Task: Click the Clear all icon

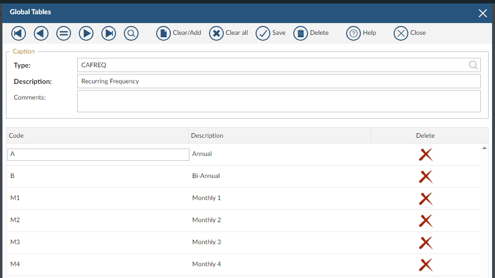Action: click(x=216, y=33)
